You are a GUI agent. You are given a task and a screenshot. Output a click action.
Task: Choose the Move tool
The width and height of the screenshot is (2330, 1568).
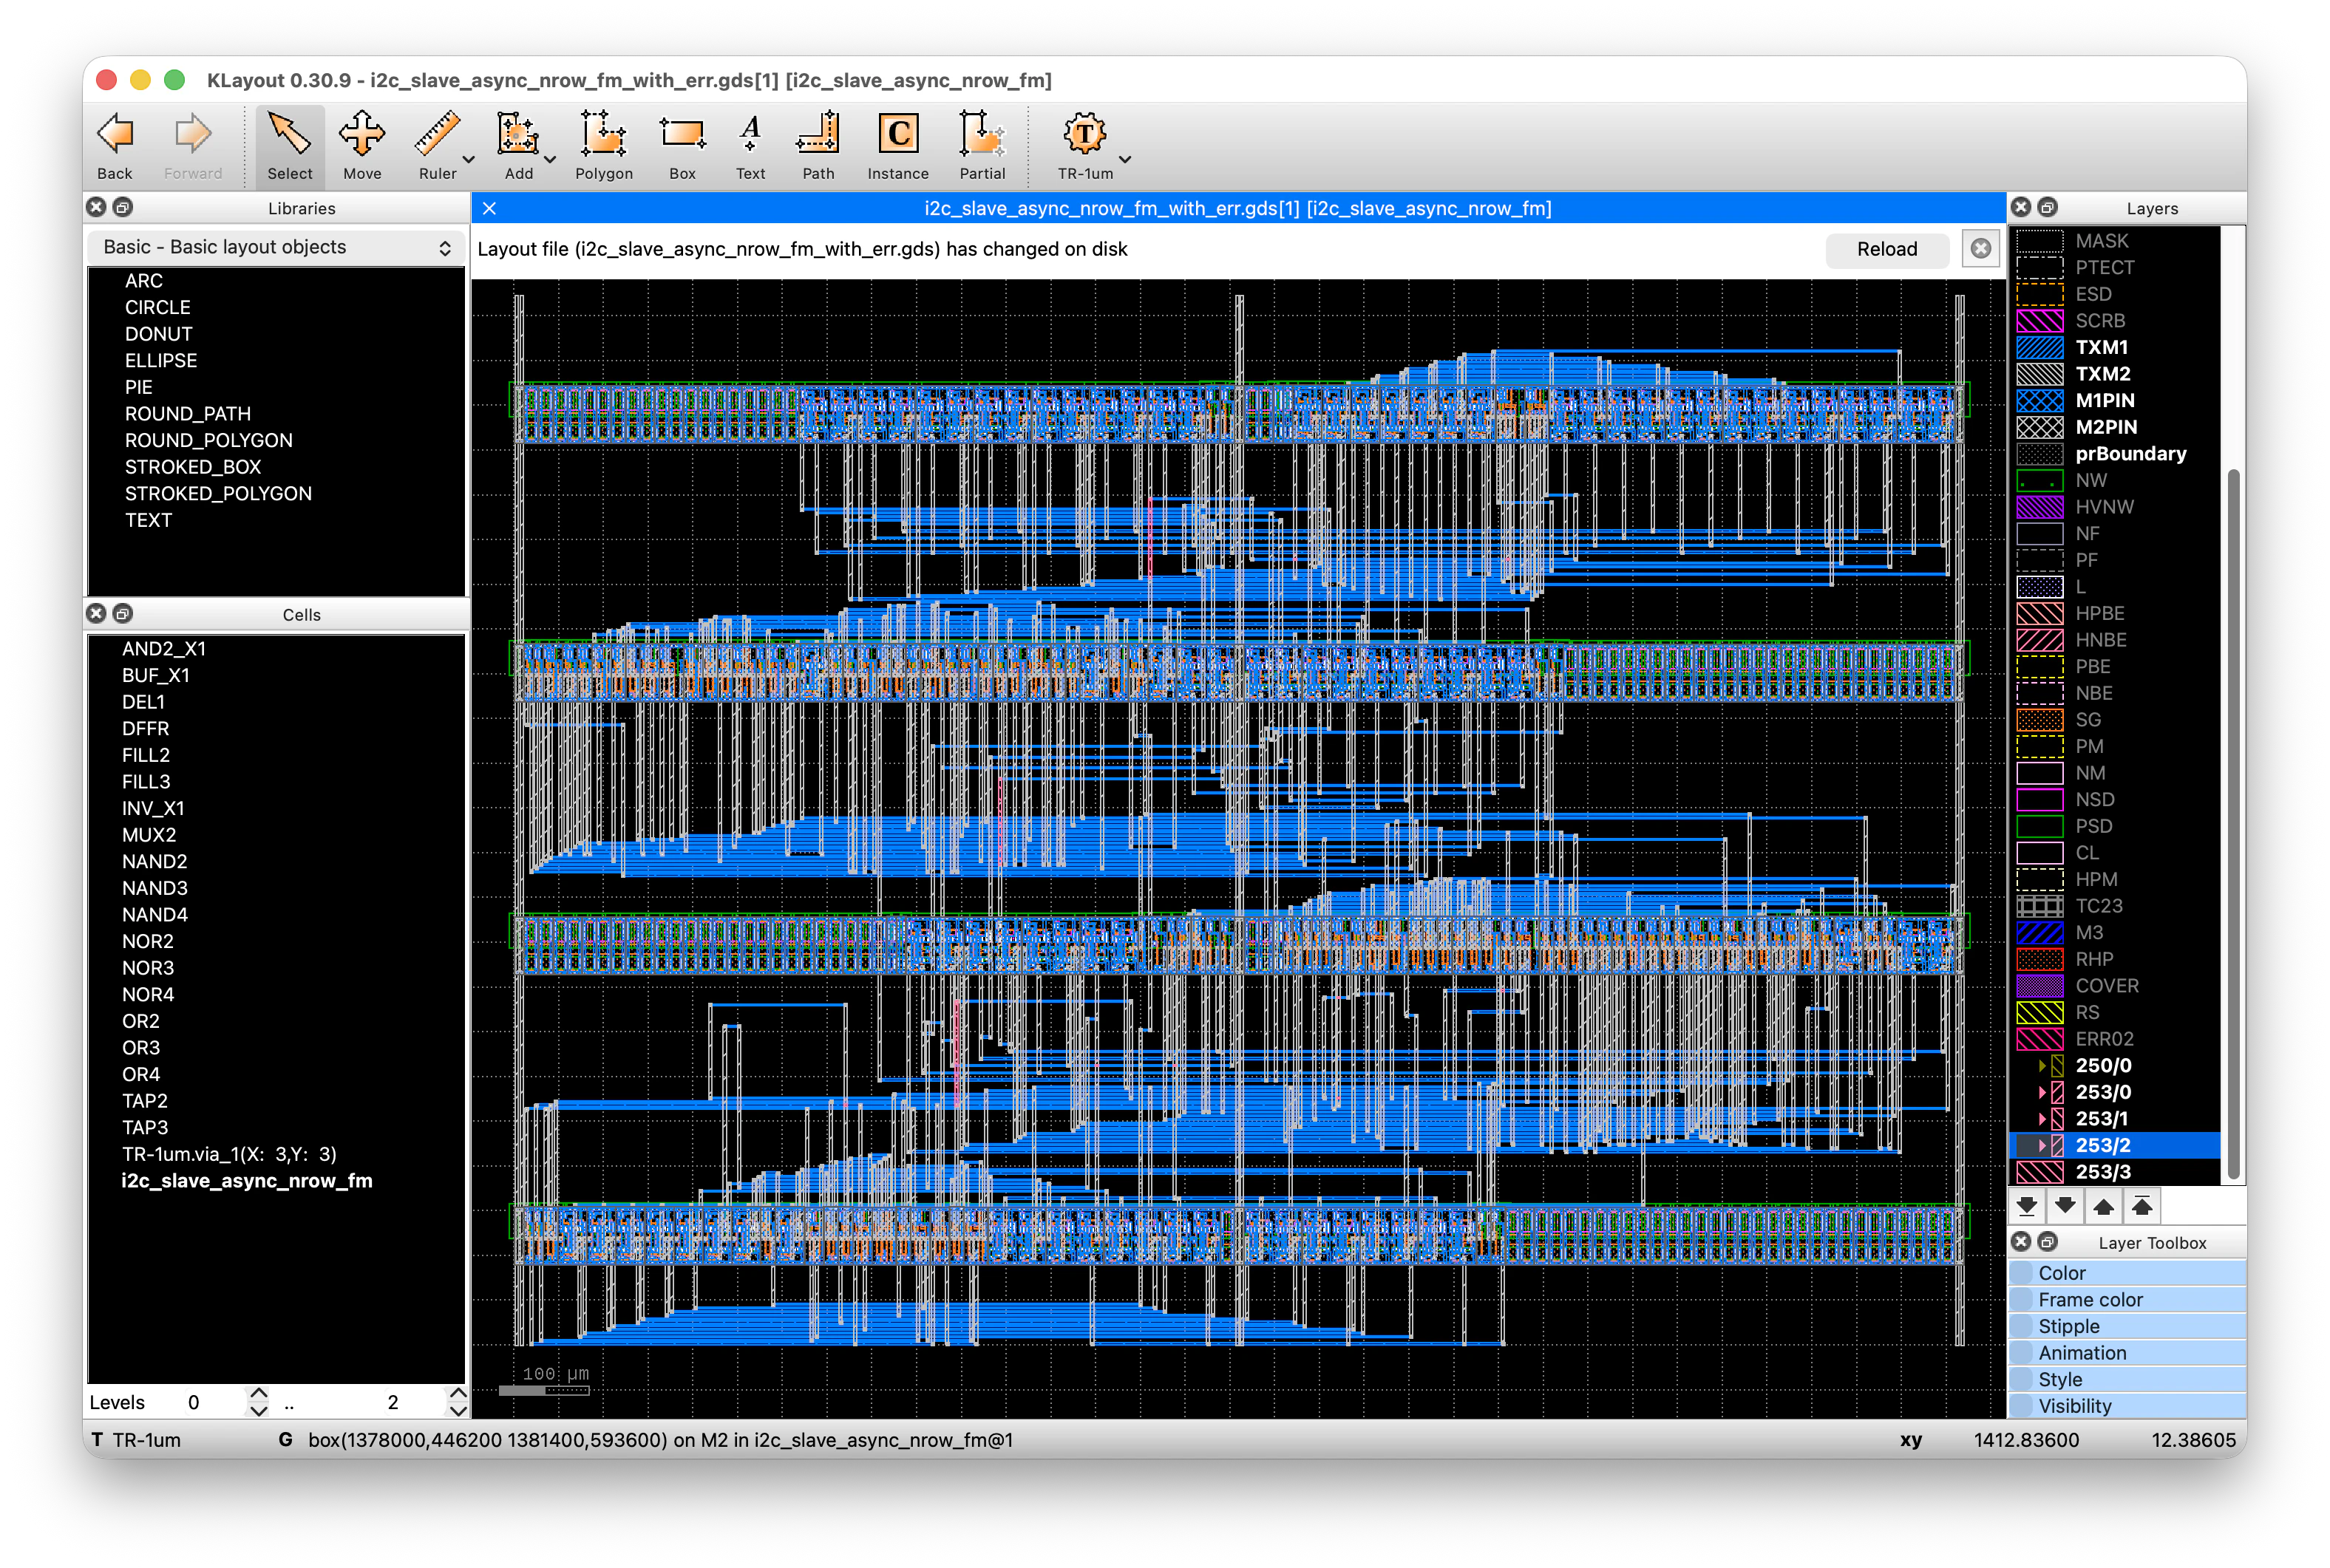[x=362, y=145]
